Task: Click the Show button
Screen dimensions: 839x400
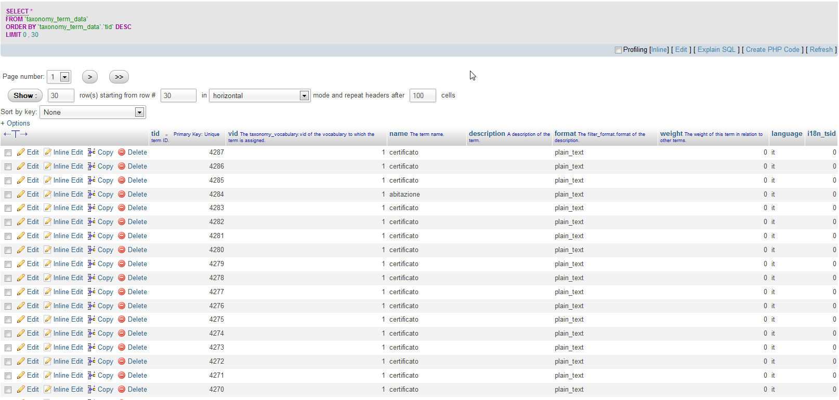Action: coord(25,95)
